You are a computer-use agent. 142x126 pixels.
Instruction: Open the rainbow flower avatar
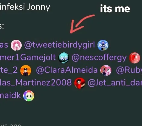pyautogui.click(x=29, y=96)
